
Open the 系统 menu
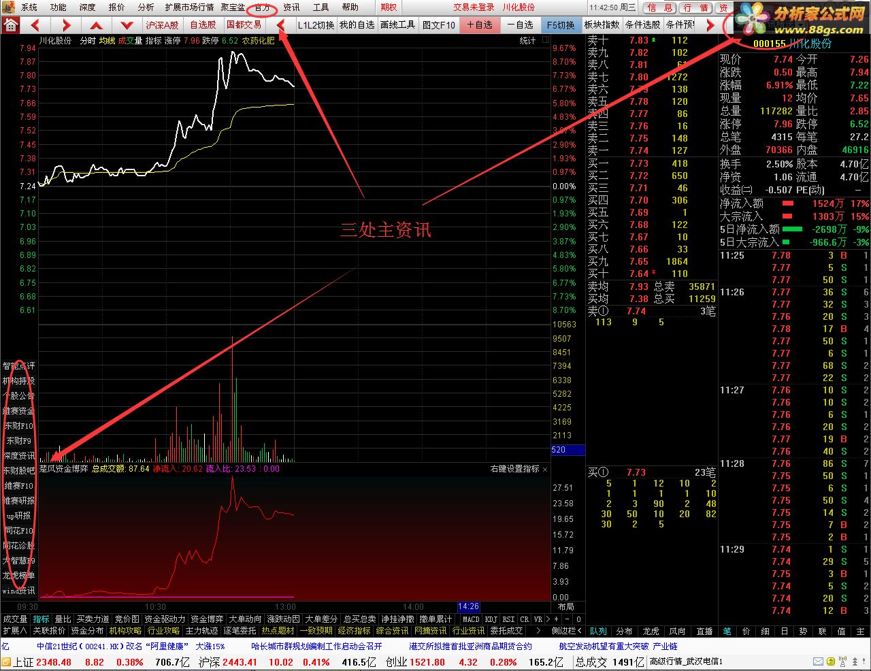click(x=29, y=7)
